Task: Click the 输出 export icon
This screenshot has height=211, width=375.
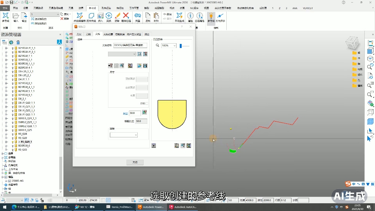Action: [x=24, y=16]
